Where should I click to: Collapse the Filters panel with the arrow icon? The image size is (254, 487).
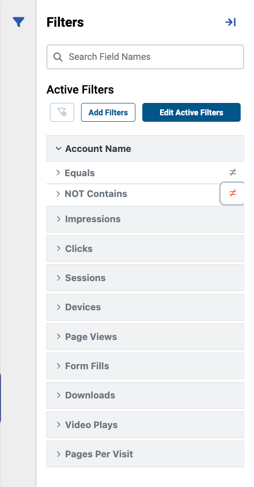coord(230,22)
